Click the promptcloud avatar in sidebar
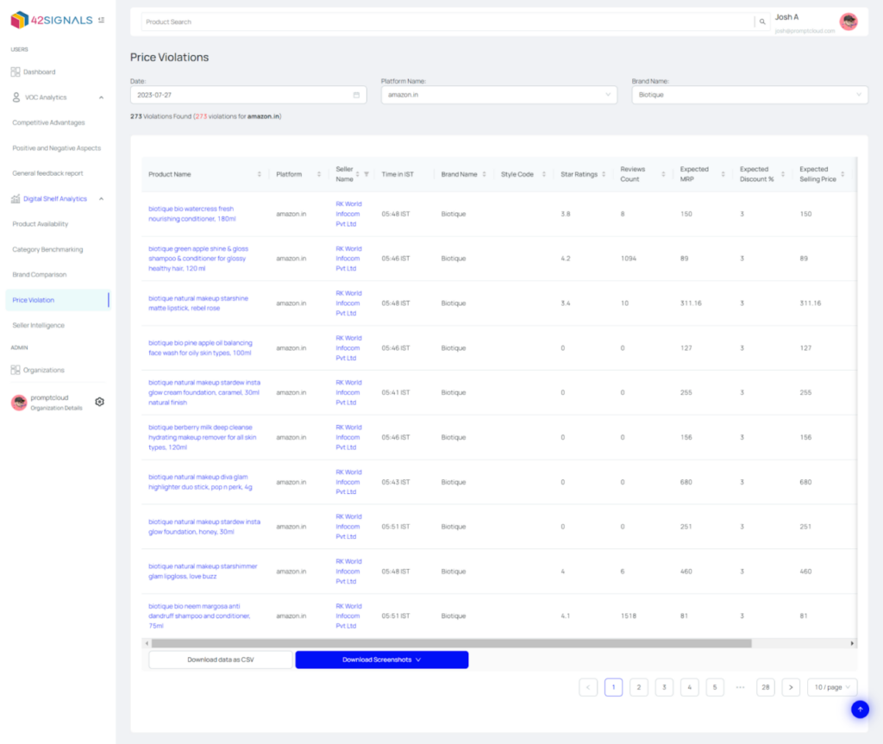The image size is (883, 744). 19,402
